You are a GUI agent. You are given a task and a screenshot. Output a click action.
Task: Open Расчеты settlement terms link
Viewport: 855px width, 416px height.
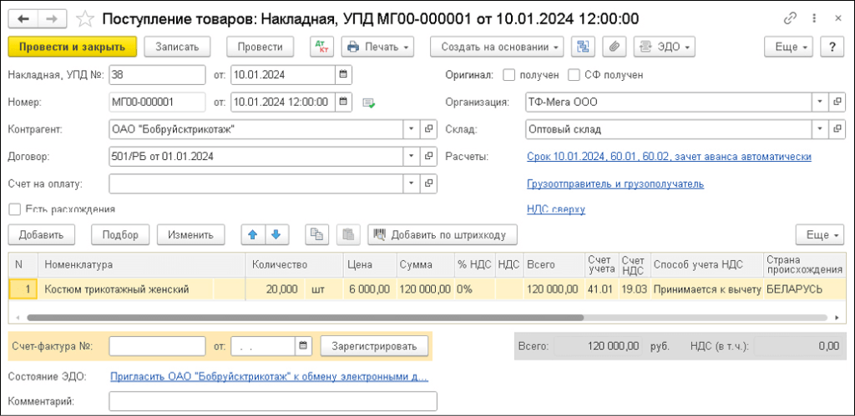(669, 157)
